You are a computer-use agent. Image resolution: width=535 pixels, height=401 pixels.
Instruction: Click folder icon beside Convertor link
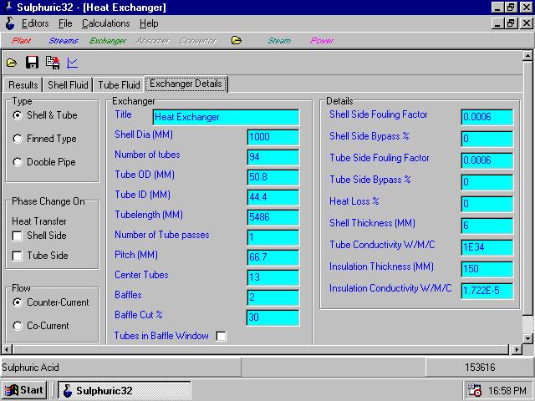[x=236, y=41]
